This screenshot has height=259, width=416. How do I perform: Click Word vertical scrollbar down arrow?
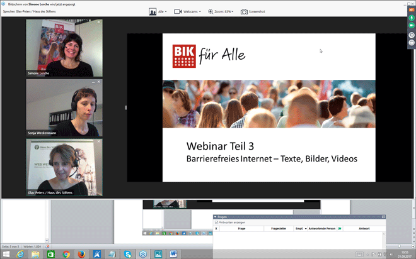[x=414, y=229]
